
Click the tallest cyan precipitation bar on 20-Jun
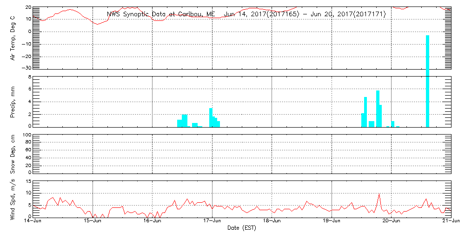[427, 81]
